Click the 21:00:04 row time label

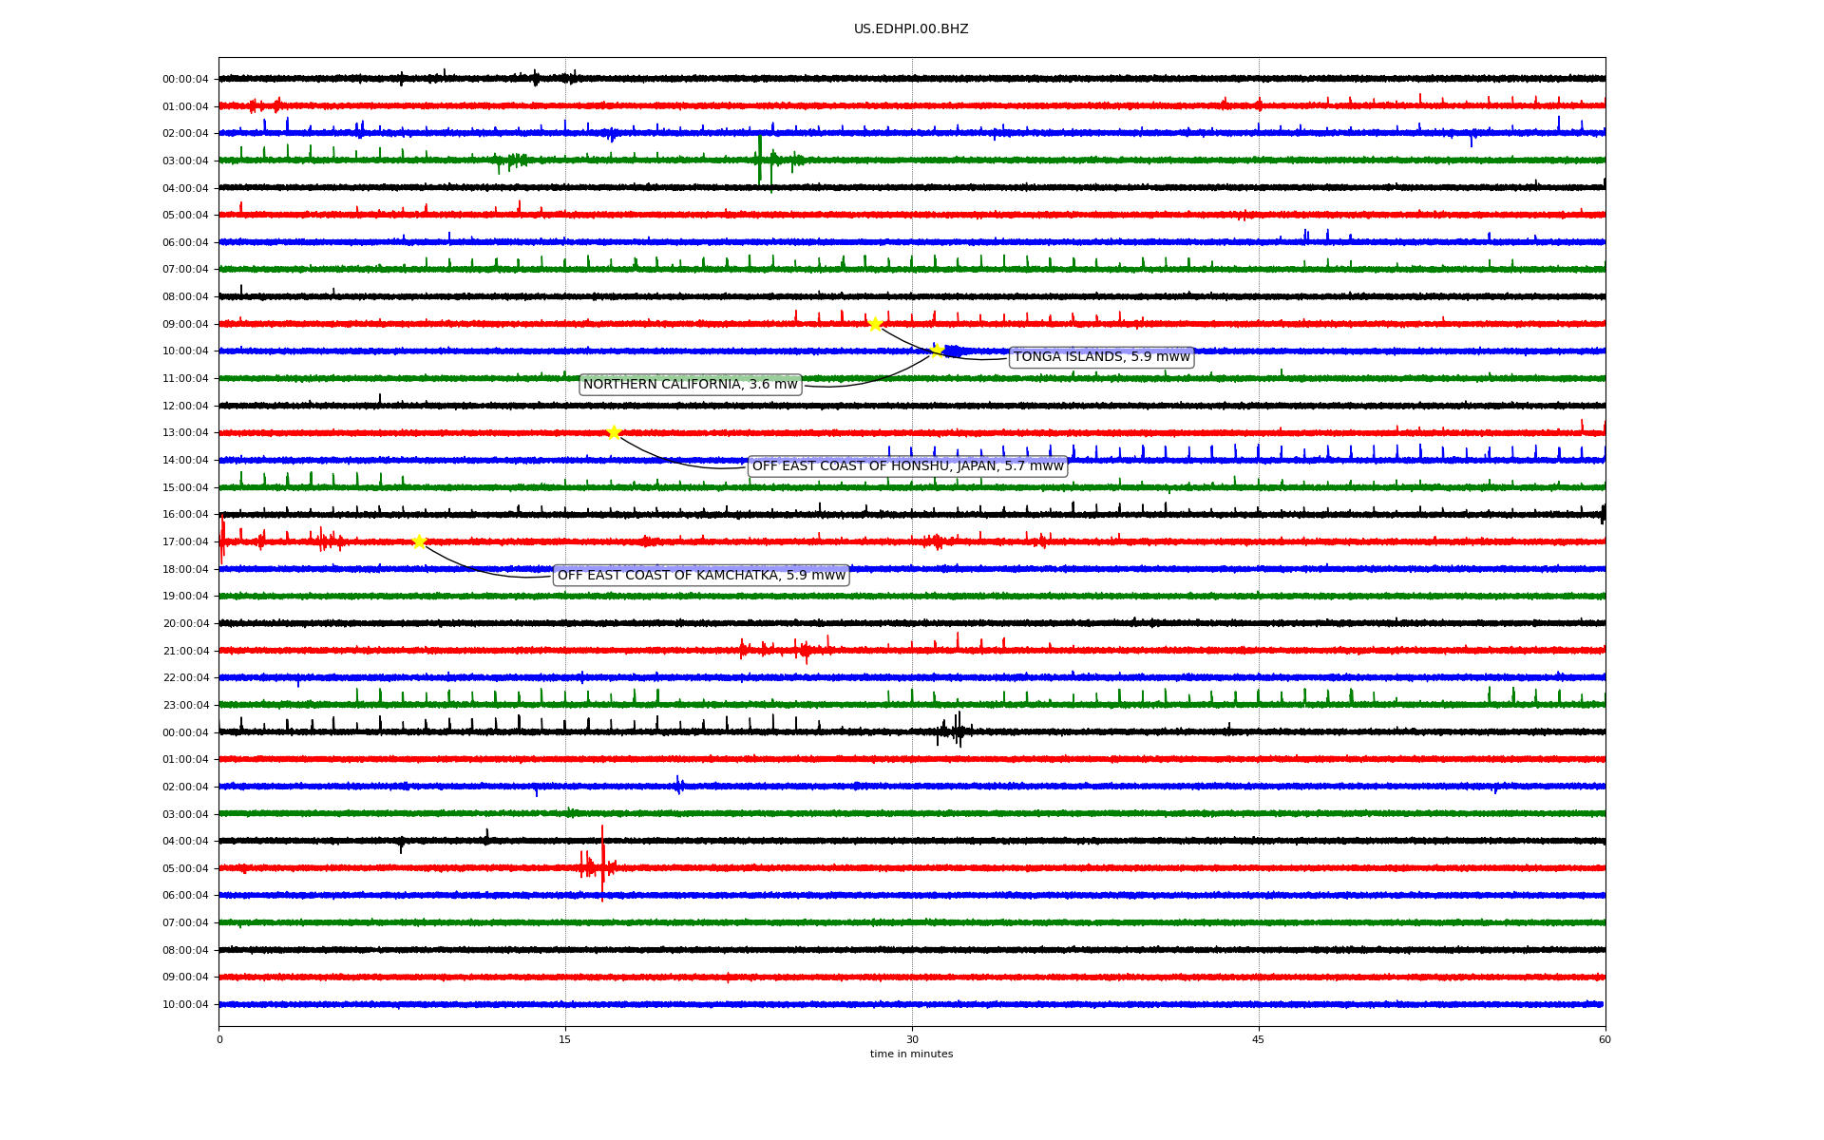pos(185,652)
